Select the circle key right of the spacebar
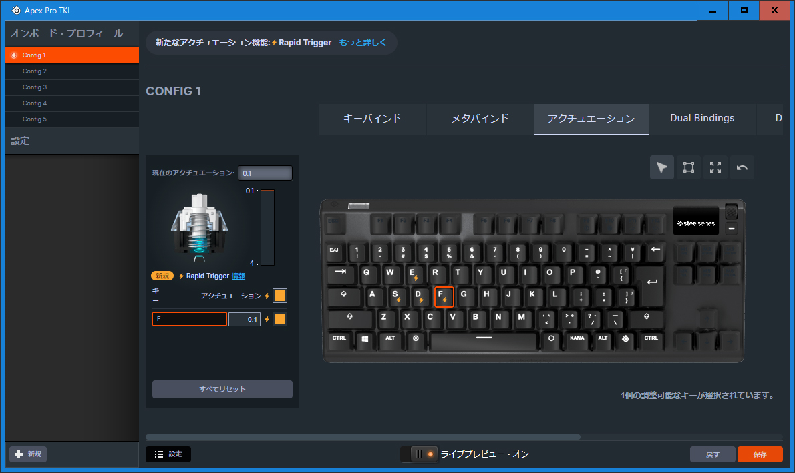This screenshot has width=795, height=473. (551, 340)
